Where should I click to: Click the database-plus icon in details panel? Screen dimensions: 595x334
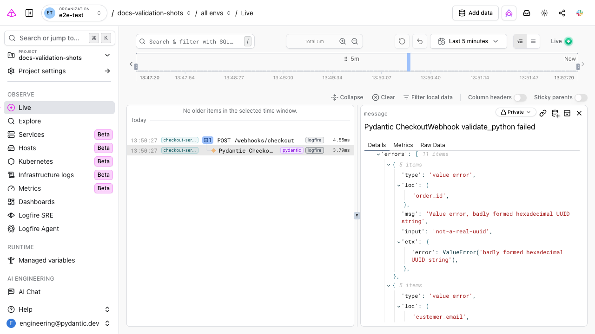[x=555, y=113]
